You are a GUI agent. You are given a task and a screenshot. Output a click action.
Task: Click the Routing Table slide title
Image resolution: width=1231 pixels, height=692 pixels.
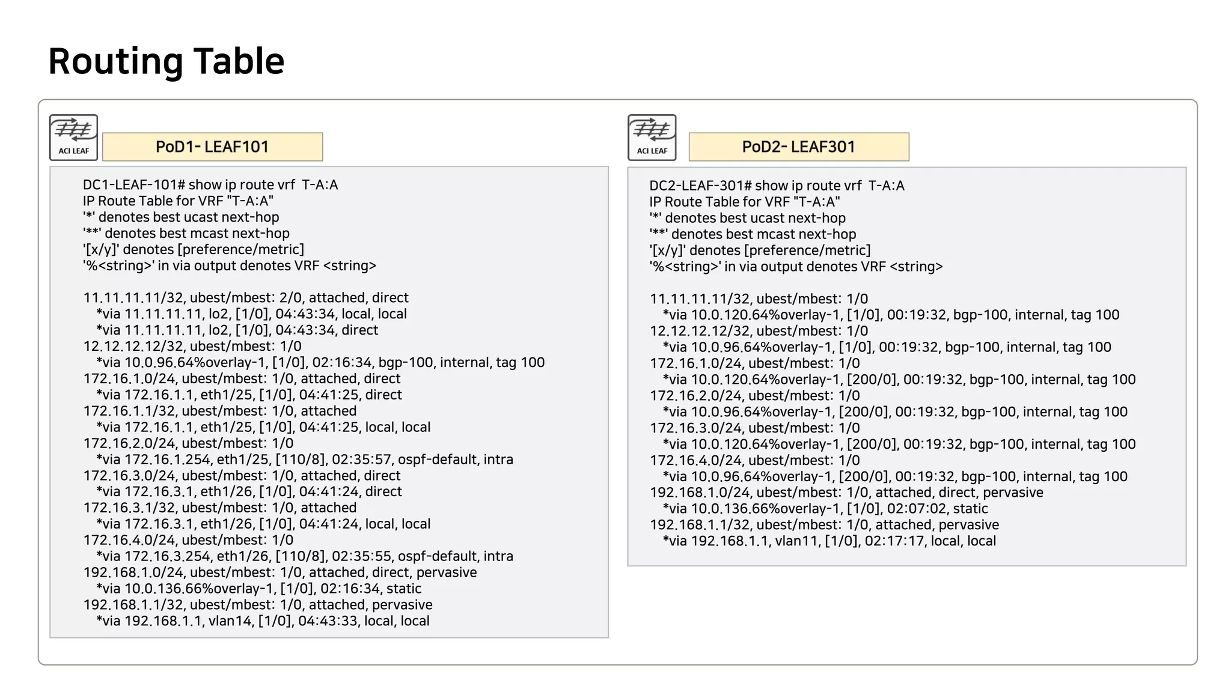[166, 61]
